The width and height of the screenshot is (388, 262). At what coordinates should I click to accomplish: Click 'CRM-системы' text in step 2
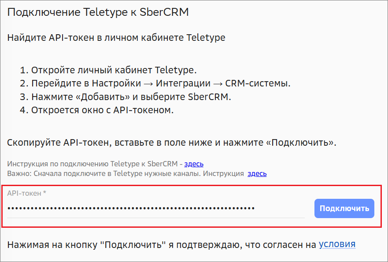pyautogui.click(x=258, y=83)
